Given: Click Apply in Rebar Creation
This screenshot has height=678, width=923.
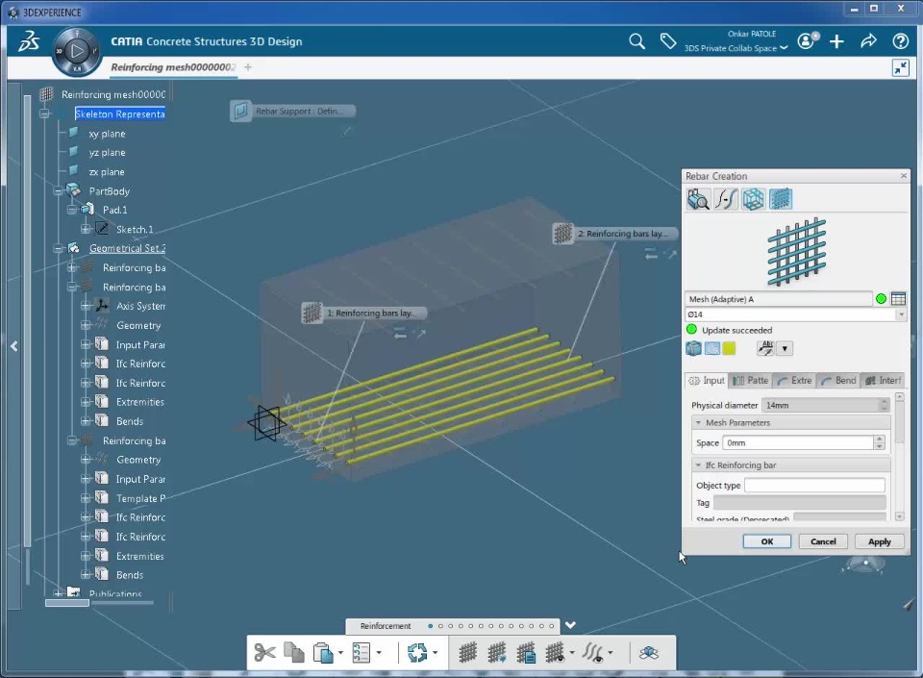Looking at the screenshot, I should click(880, 541).
